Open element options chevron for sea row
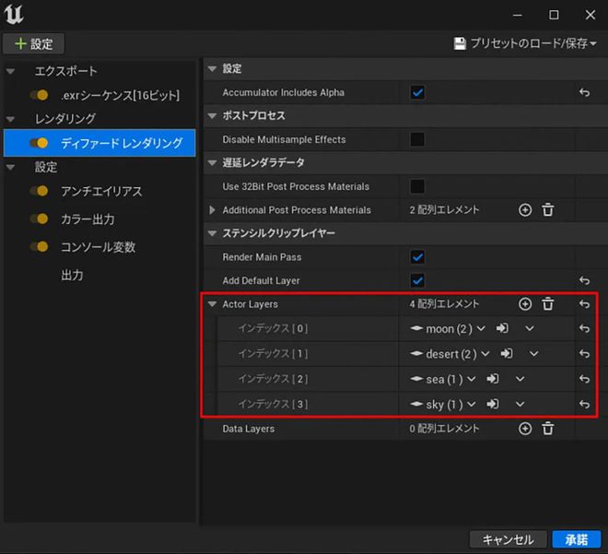 click(520, 379)
